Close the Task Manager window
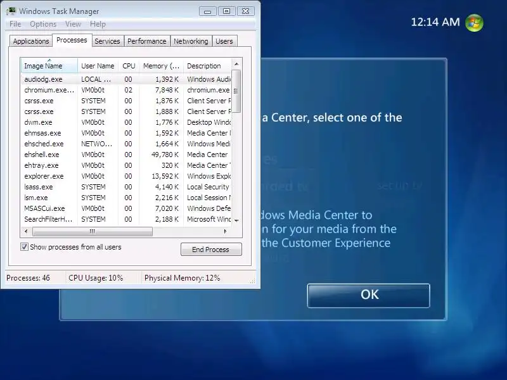The width and height of the screenshot is (507, 380). [246, 11]
